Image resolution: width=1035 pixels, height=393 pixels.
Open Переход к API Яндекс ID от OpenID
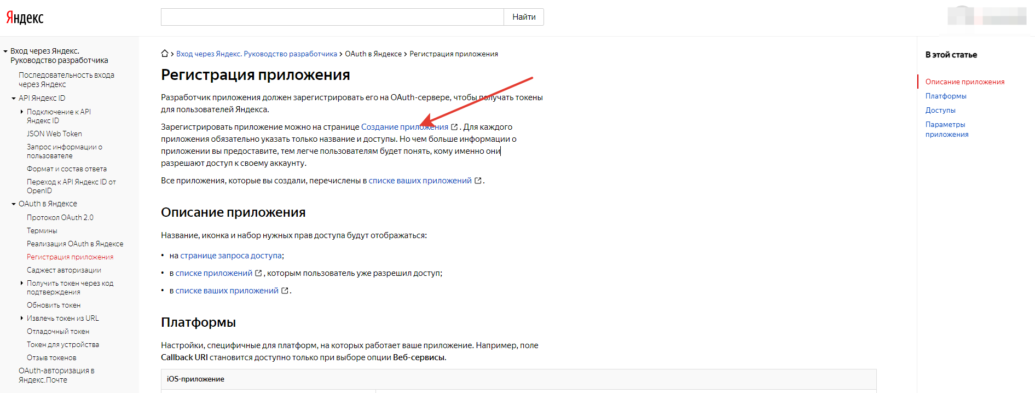pos(71,186)
